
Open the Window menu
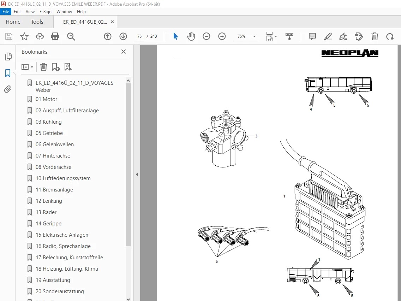[64, 12]
